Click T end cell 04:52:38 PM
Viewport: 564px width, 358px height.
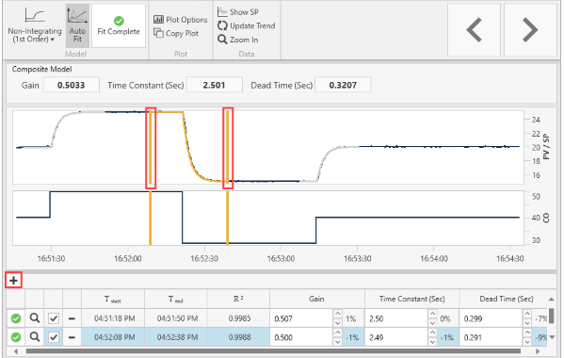point(176,337)
